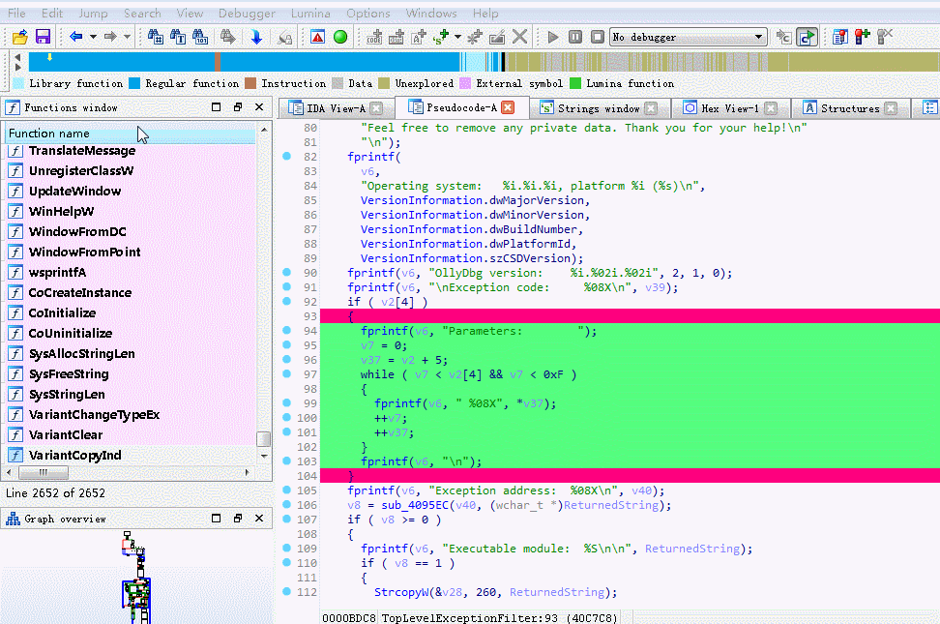Search for immediate value binoculars icon

pyautogui.click(x=156, y=37)
